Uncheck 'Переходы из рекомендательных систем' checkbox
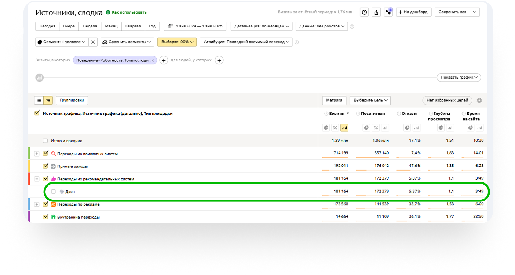Viewport: 515px width, 275px height. [45, 179]
